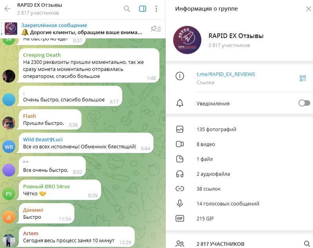Click the blue avatar beside Очень быстро message
313x248 pixels.
click(9, 99)
